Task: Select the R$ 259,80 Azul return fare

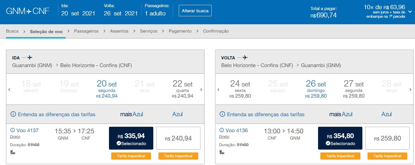Action: pos(388,138)
